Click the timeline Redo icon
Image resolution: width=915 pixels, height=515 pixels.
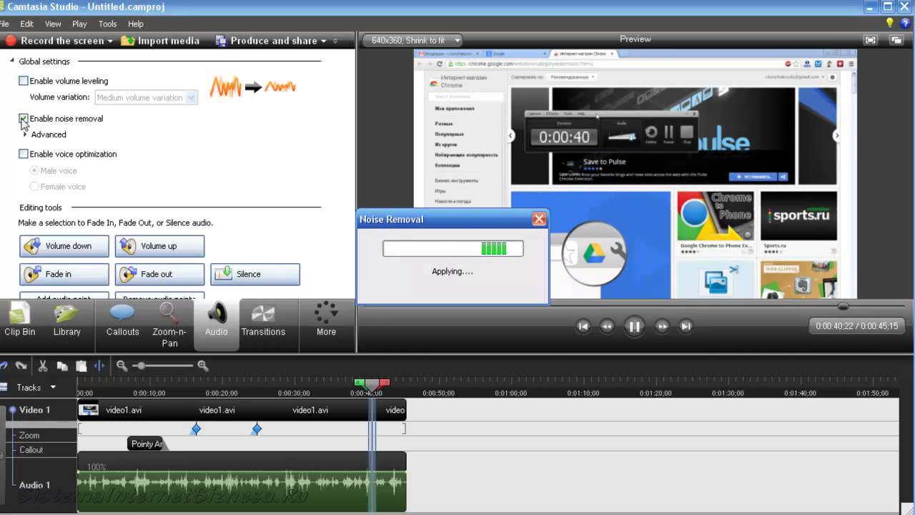click(x=21, y=366)
